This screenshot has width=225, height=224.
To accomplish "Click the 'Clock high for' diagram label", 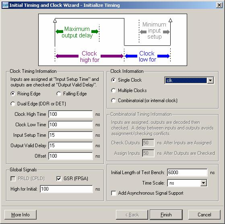I will [89, 57].
